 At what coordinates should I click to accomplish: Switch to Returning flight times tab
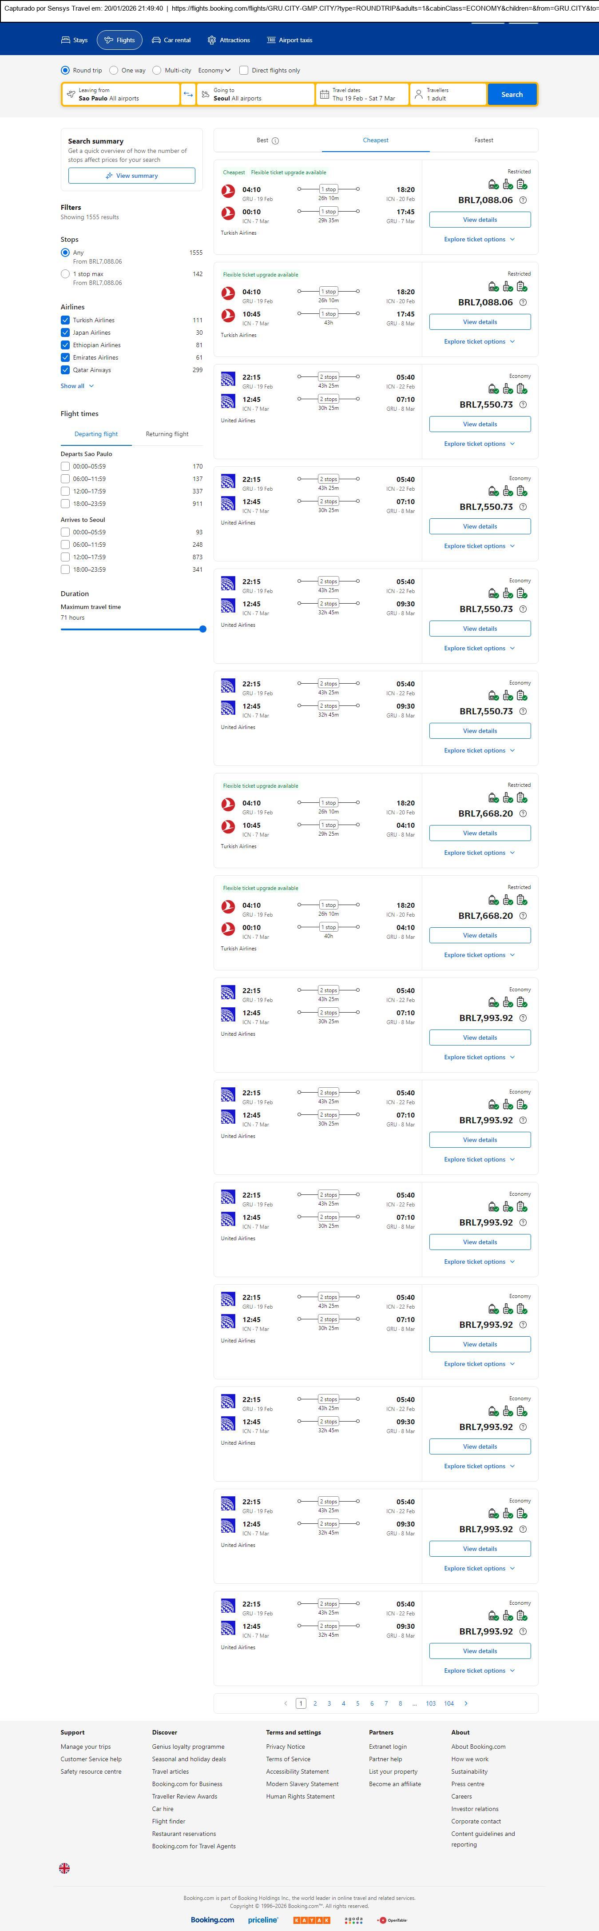pyautogui.click(x=167, y=434)
